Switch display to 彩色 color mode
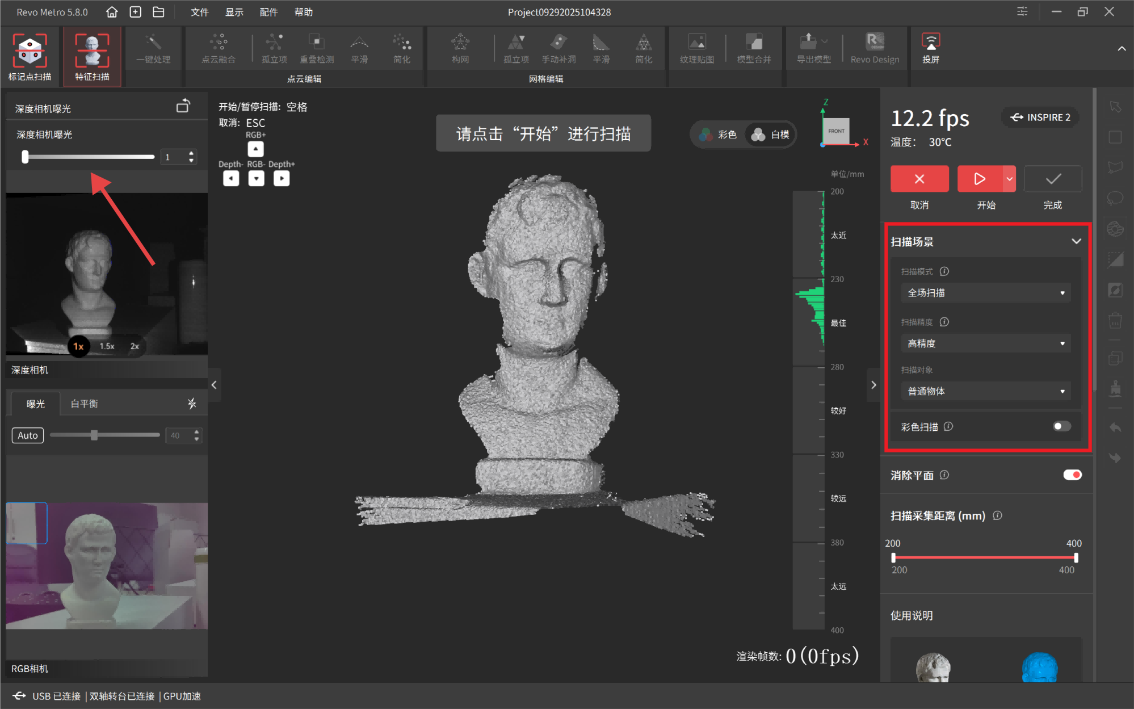 (x=718, y=135)
